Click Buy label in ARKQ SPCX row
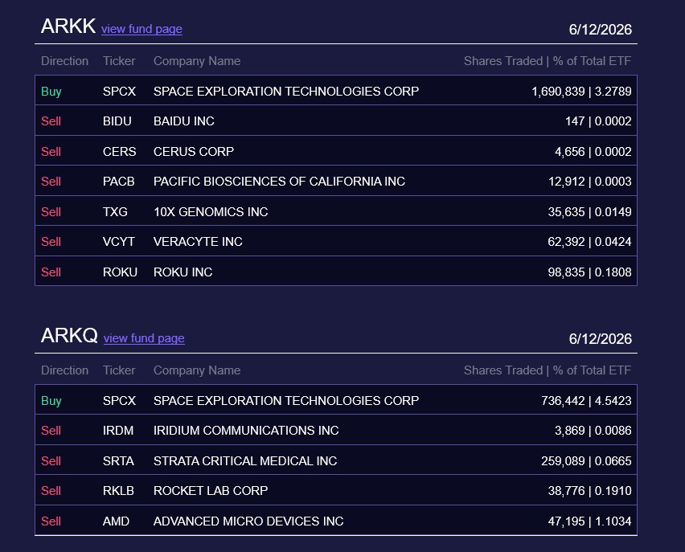 click(51, 400)
